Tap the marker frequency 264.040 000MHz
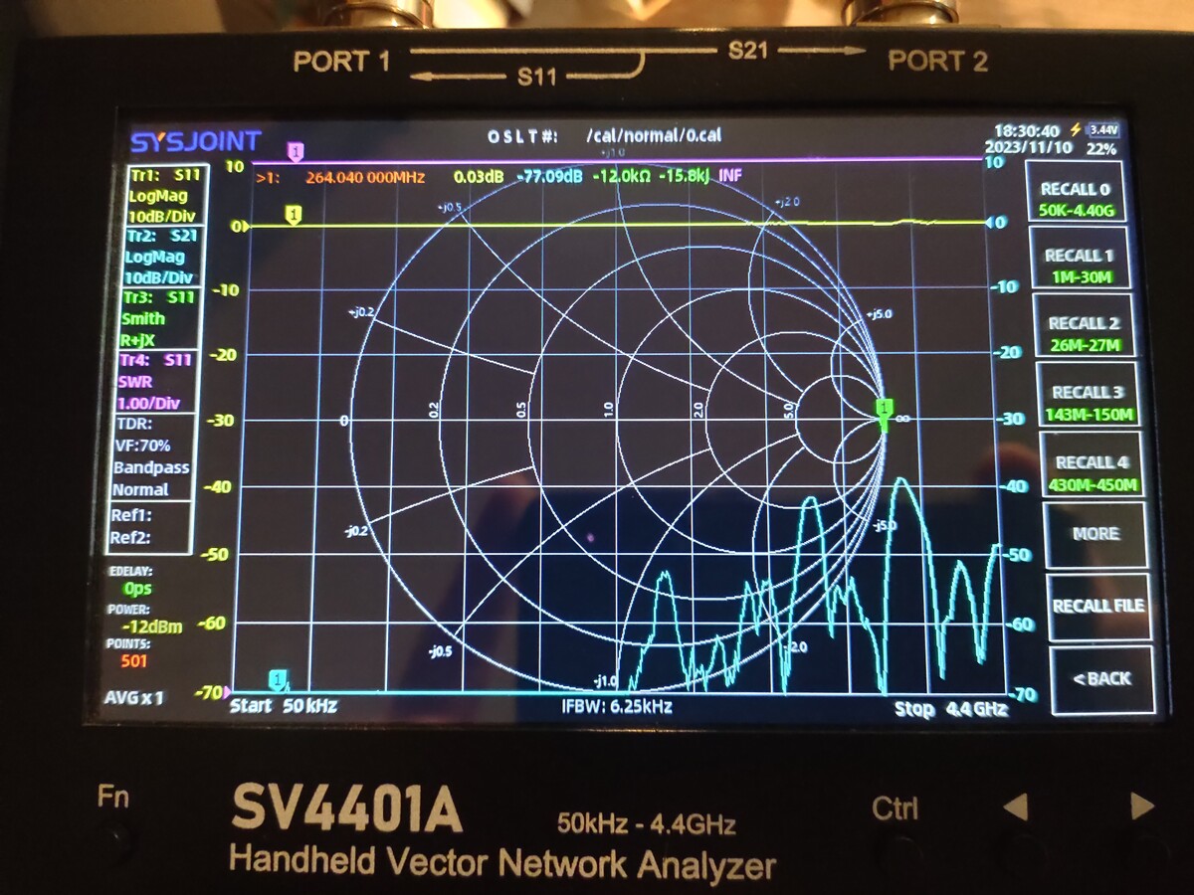Viewport: 1194px width, 895px height. pos(365,178)
